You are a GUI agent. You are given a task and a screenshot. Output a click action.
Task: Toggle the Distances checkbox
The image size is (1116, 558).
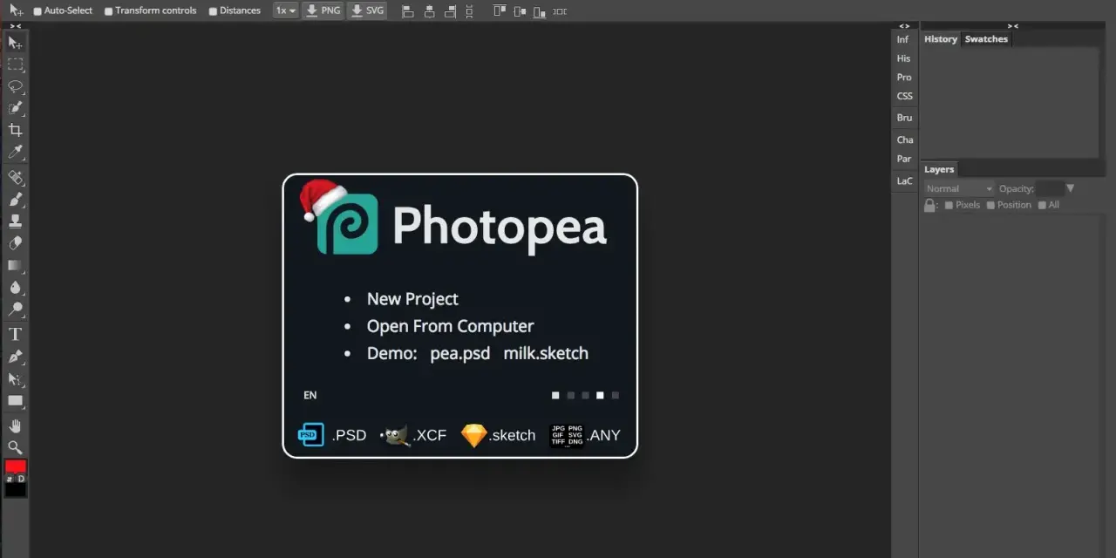tap(213, 11)
